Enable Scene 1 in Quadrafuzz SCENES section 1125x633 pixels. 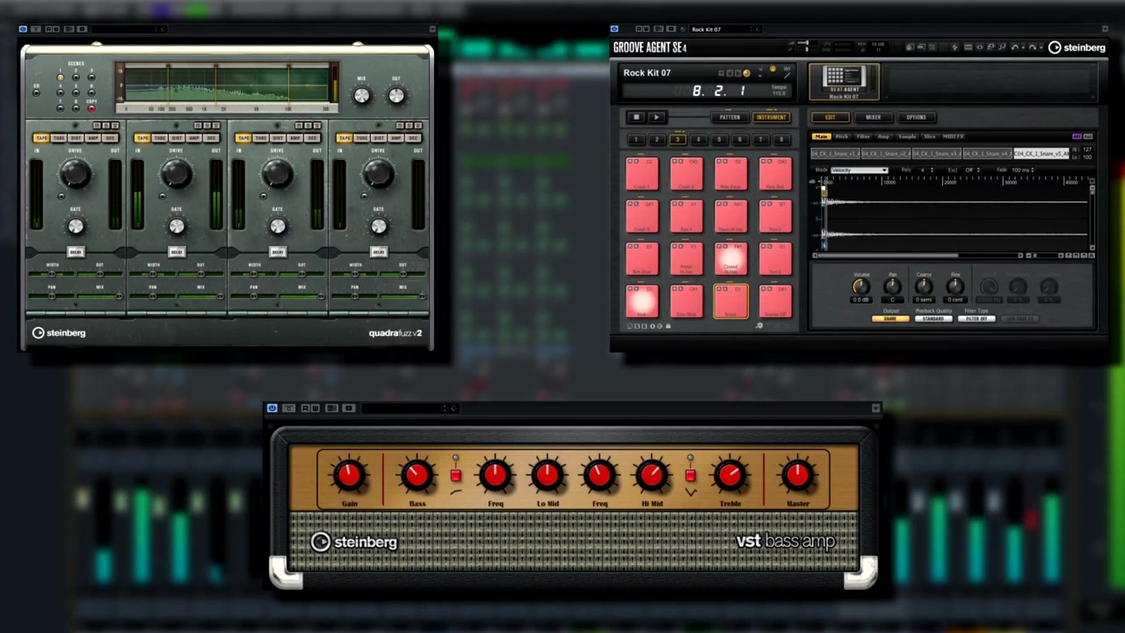[60, 77]
